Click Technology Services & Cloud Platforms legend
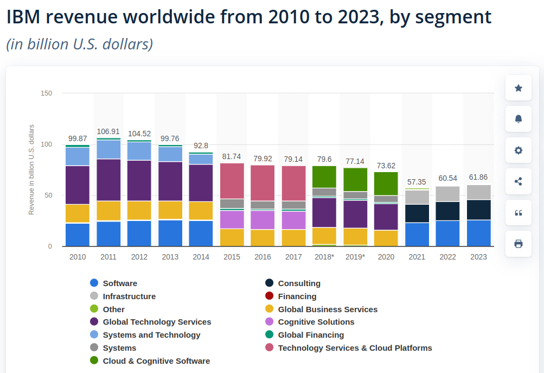The width and height of the screenshot is (544, 373). (x=348, y=347)
